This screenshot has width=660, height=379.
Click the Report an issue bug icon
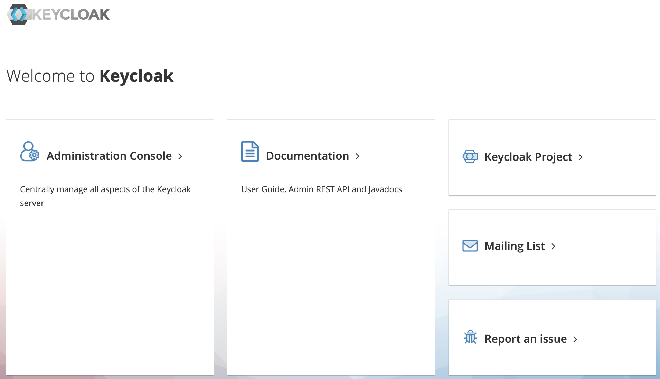470,337
